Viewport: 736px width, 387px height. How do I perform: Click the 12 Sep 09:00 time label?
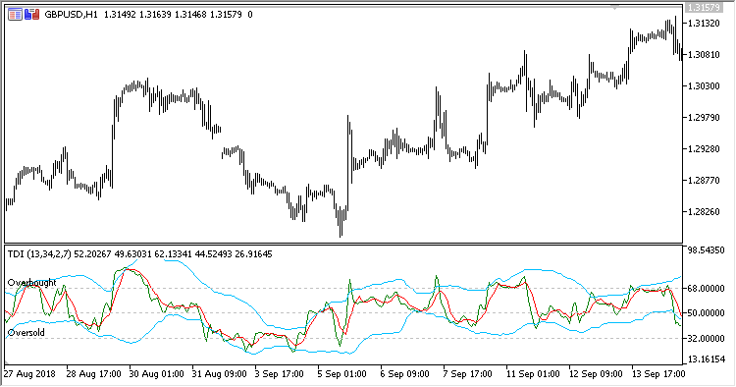point(596,374)
